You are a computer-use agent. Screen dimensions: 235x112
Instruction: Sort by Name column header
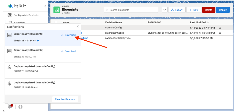click(x=66, y=22)
